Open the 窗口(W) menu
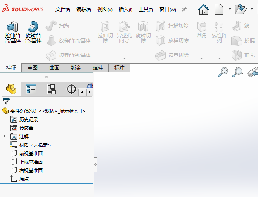This screenshot has width=258, height=197. [168, 9]
